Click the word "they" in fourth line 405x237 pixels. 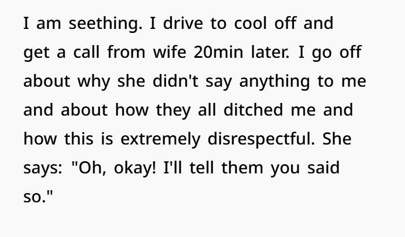(x=173, y=110)
